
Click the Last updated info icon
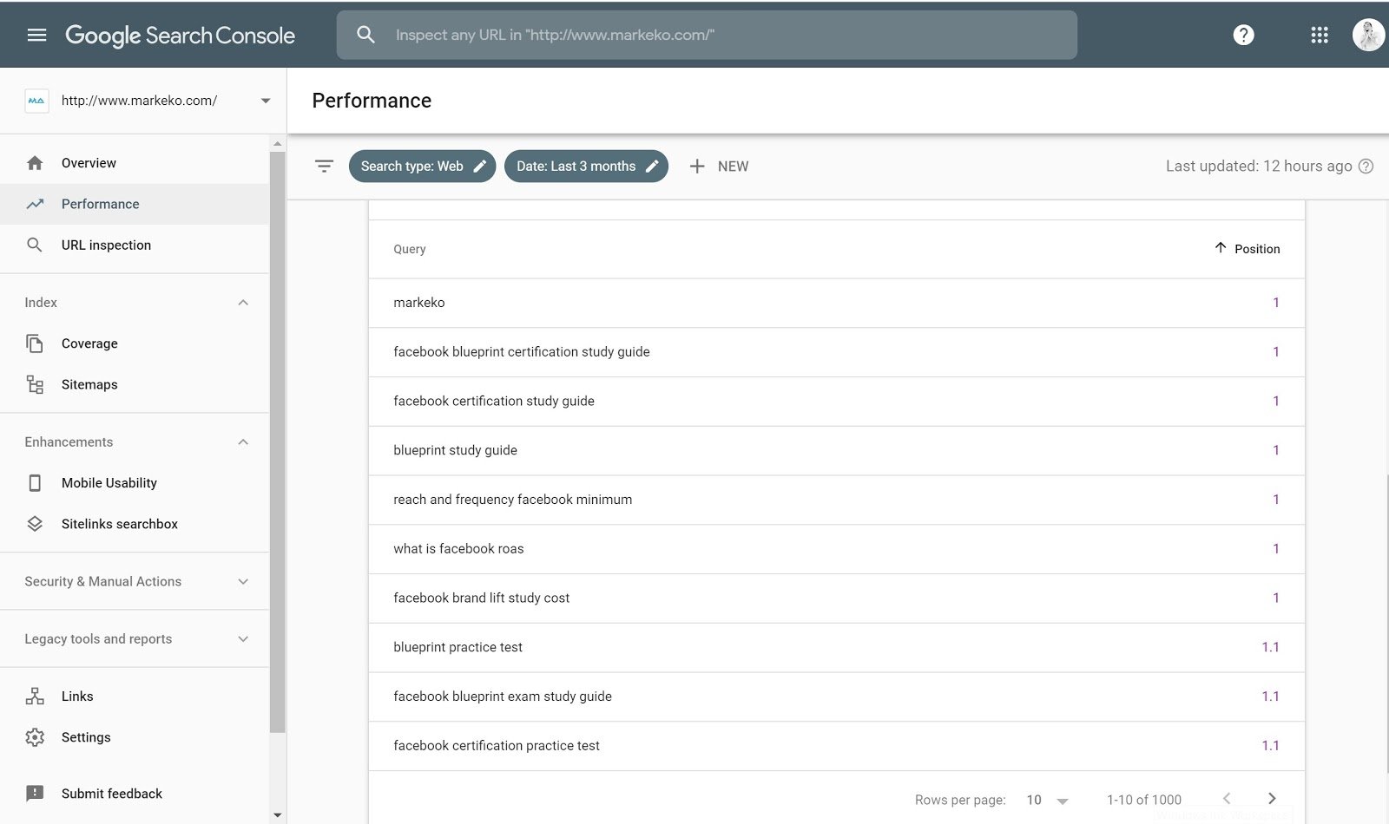pyautogui.click(x=1366, y=167)
